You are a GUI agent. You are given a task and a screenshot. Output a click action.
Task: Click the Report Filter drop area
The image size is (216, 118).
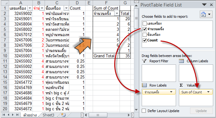coord(159,73)
